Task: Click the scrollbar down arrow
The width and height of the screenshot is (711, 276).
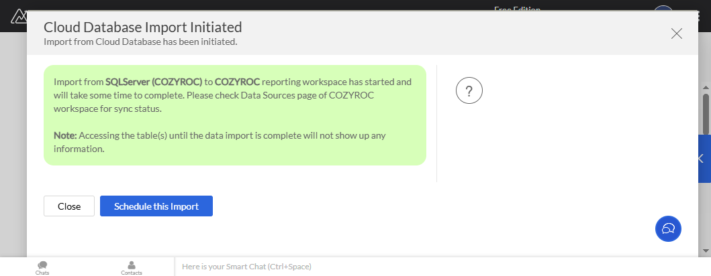Action: click(x=706, y=251)
